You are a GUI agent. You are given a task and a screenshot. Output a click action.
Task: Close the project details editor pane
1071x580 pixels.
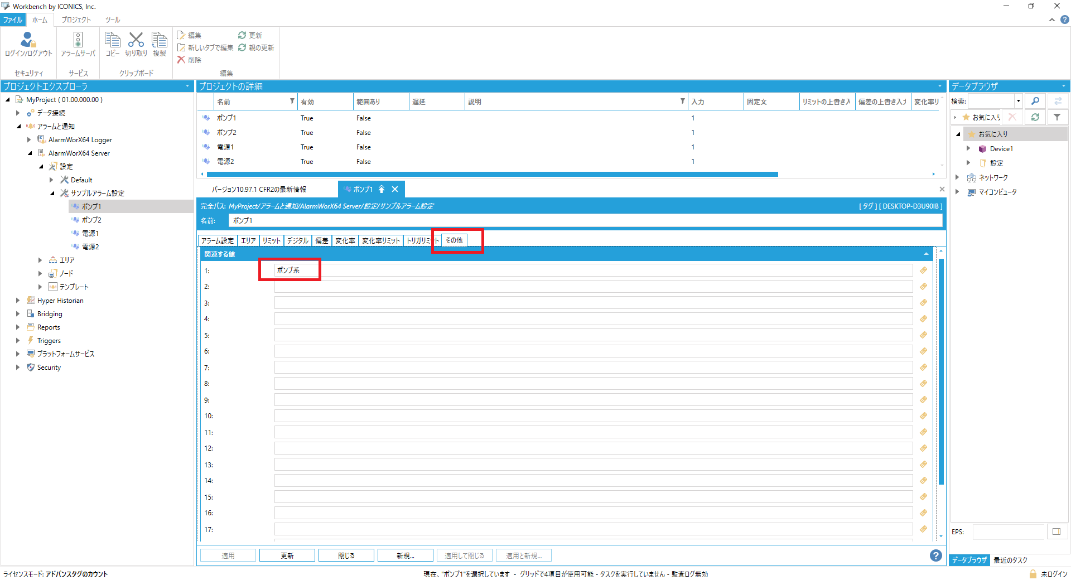pyautogui.click(x=942, y=189)
